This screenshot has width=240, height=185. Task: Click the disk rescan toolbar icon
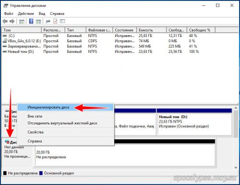48,21
